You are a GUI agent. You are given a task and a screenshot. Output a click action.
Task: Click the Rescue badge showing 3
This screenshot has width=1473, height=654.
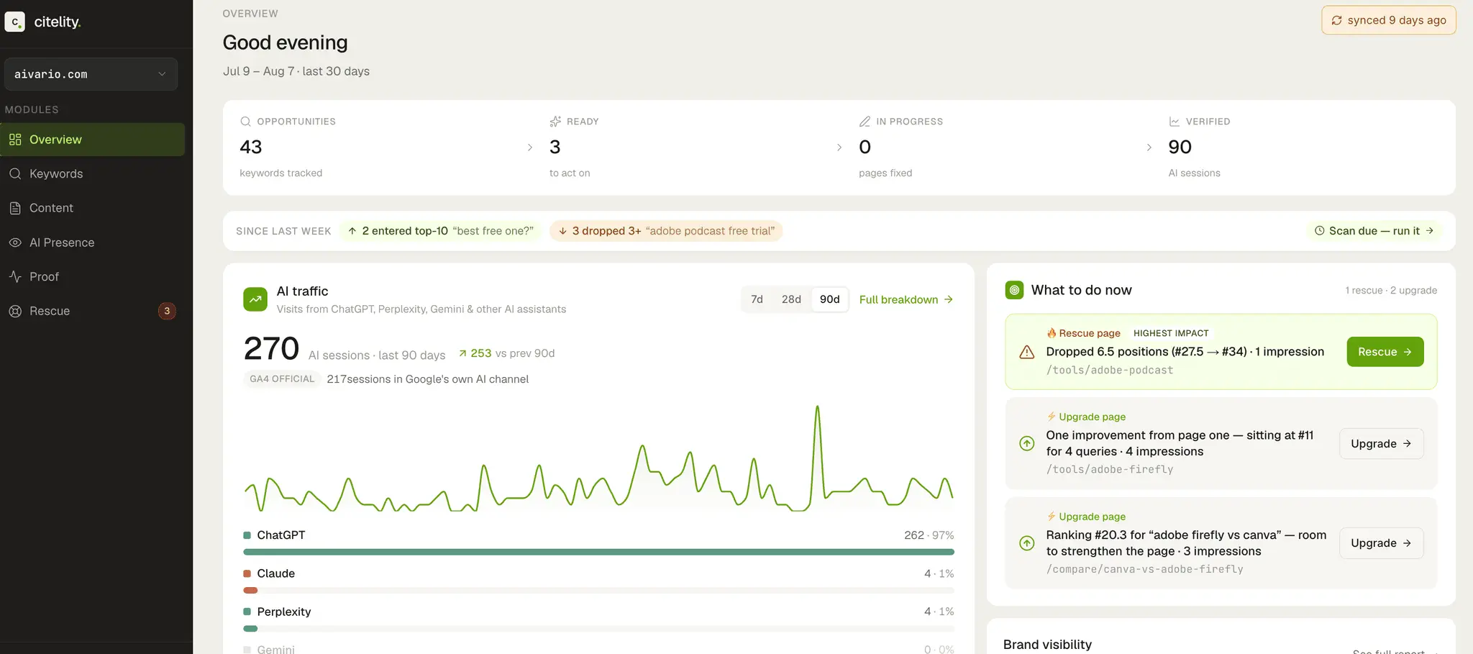pos(167,311)
